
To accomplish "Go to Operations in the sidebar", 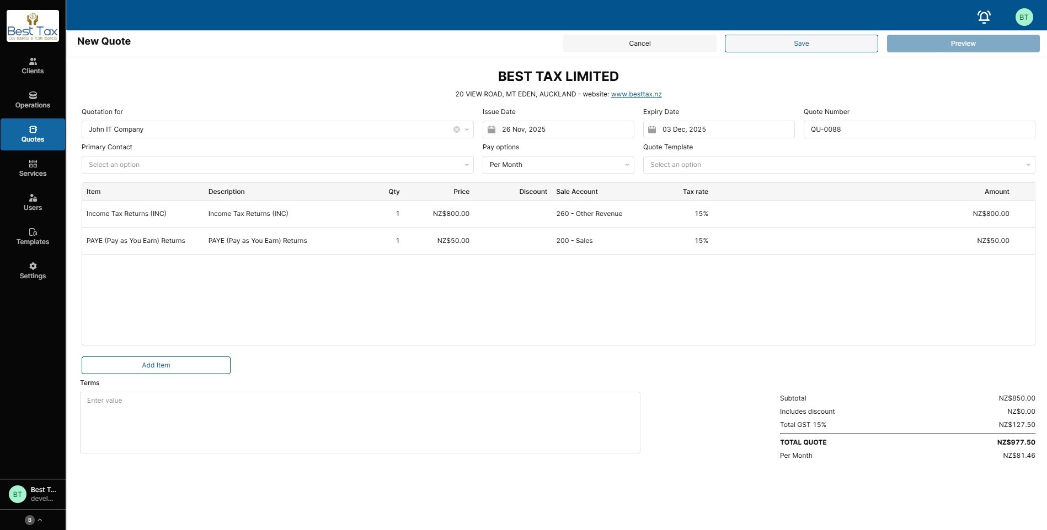I will click(x=33, y=100).
